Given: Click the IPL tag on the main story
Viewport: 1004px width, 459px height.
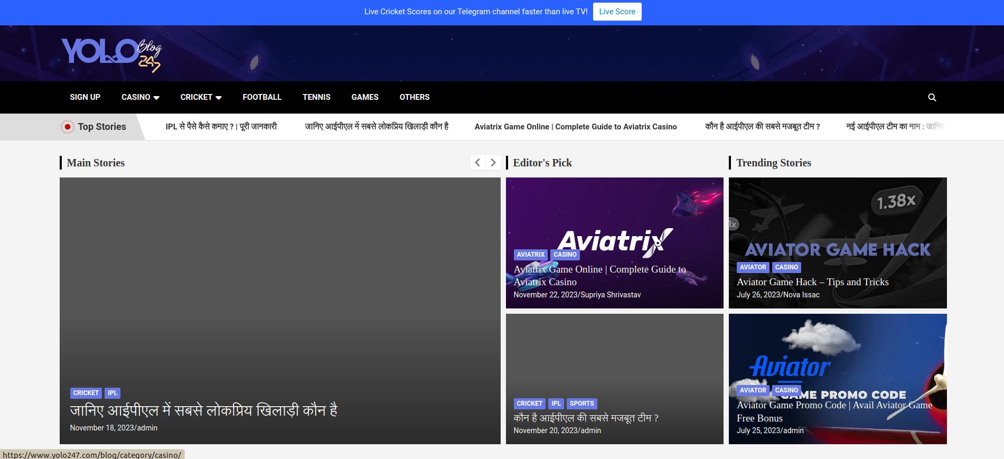Looking at the screenshot, I should tap(112, 393).
